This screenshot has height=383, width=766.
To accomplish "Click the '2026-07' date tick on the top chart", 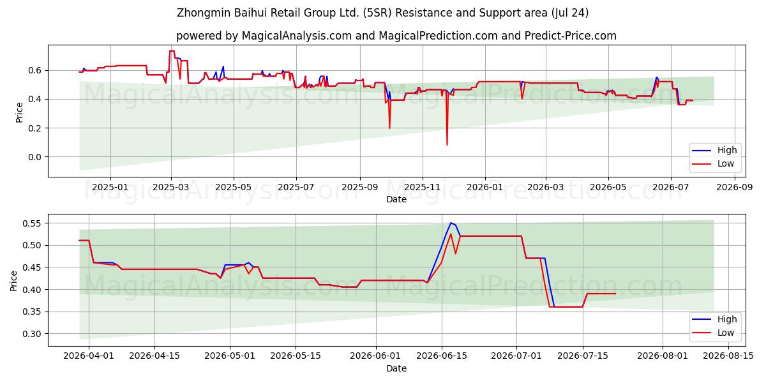I will [671, 187].
